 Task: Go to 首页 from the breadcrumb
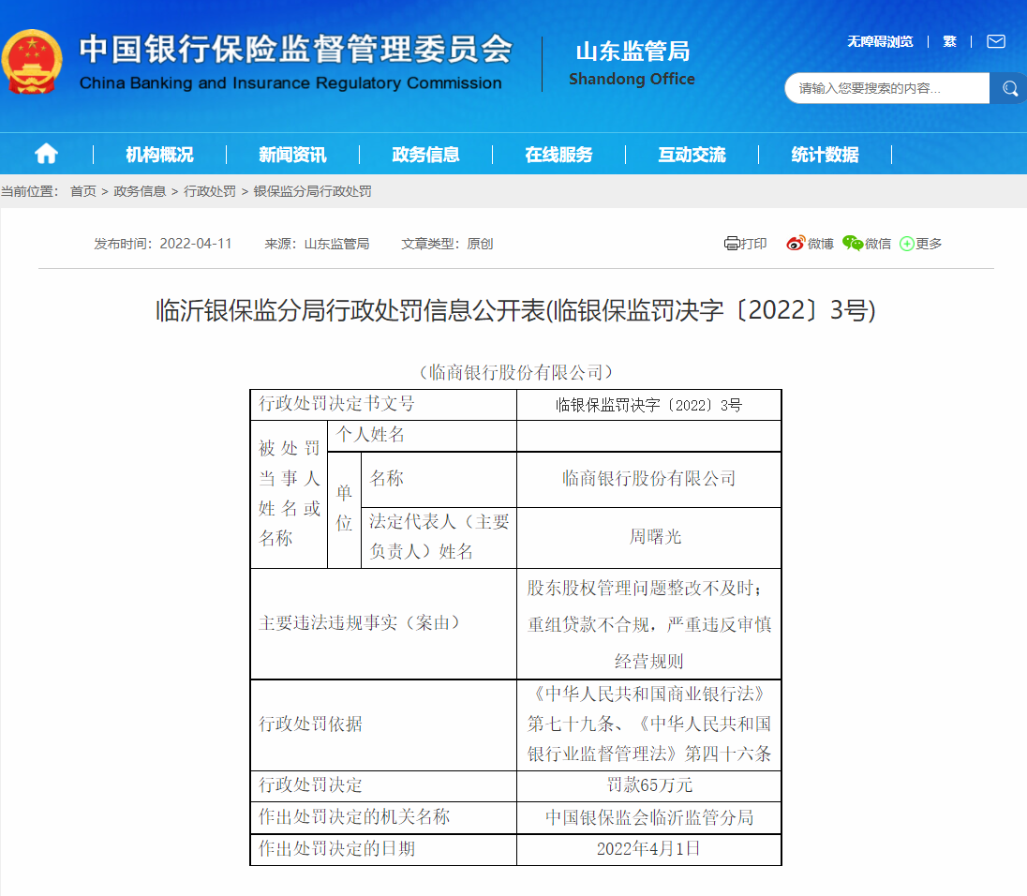coord(82,191)
